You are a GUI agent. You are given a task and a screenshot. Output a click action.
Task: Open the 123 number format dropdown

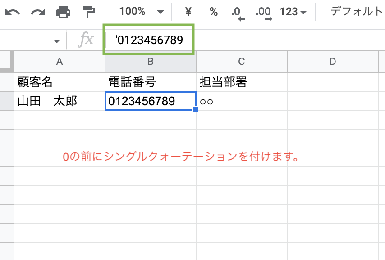click(x=293, y=12)
